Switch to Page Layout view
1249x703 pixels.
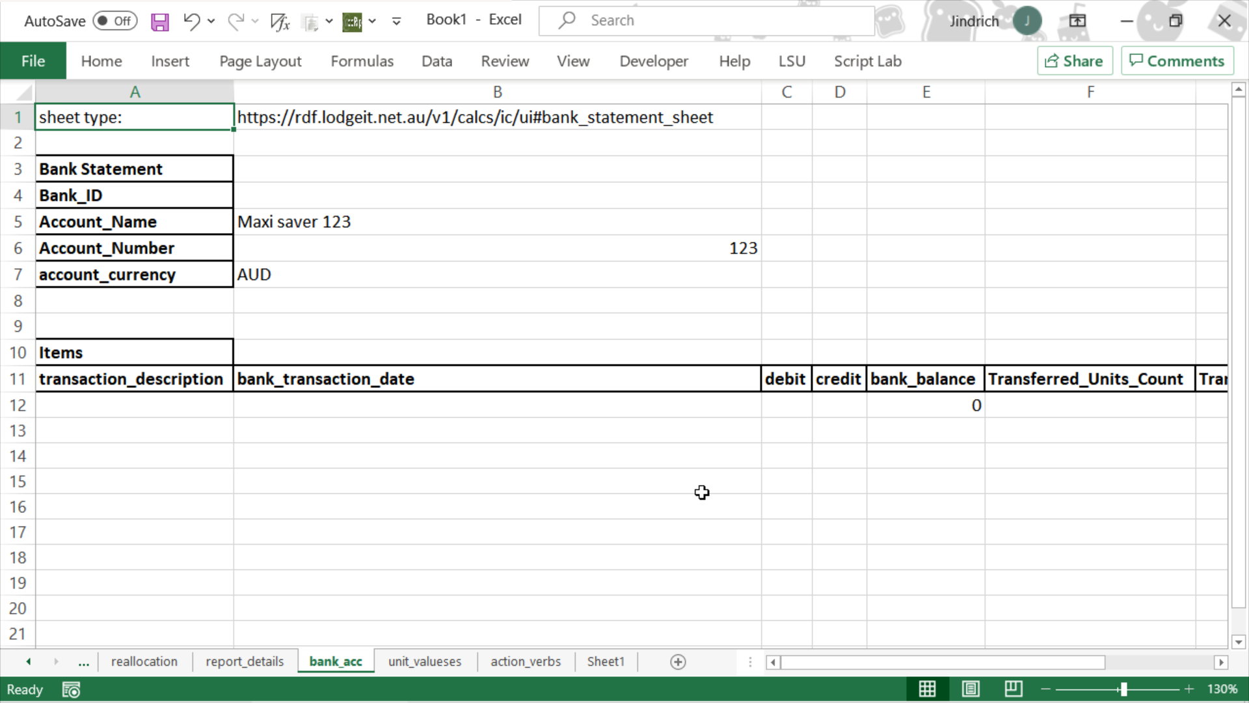click(971, 689)
